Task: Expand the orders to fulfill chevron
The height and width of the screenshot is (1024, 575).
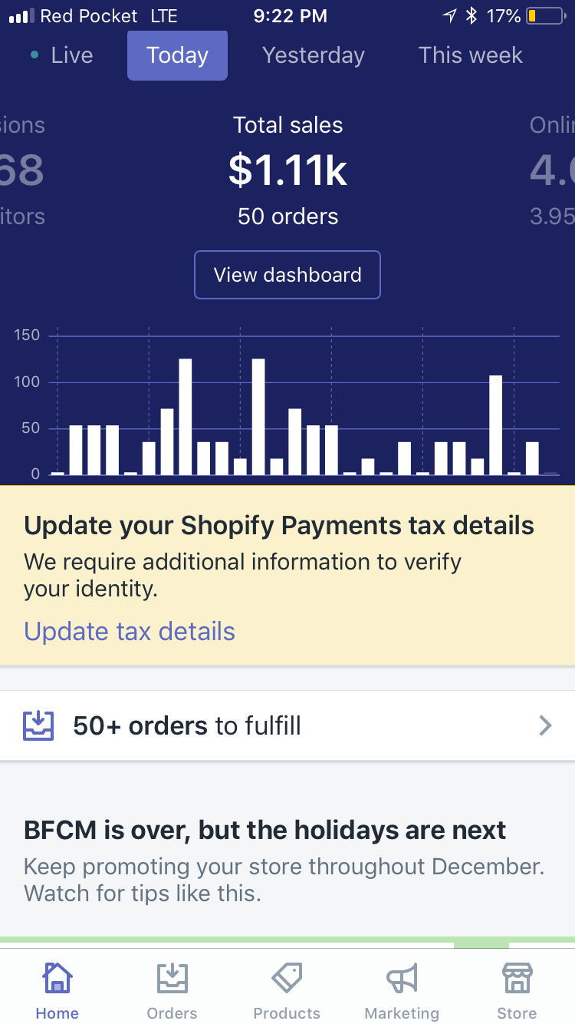Action: (x=545, y=725)
